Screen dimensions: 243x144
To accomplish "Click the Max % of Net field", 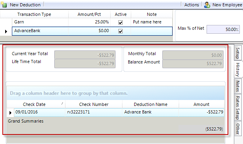I will [x=223, y=29].
